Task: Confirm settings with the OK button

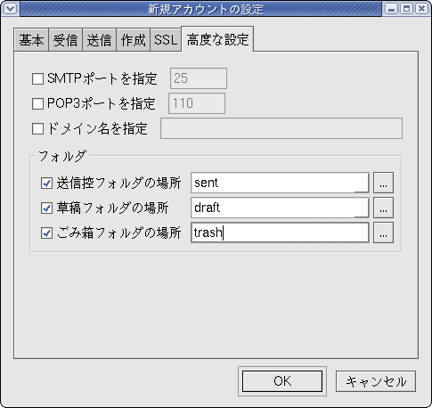Action: point(282,381)
